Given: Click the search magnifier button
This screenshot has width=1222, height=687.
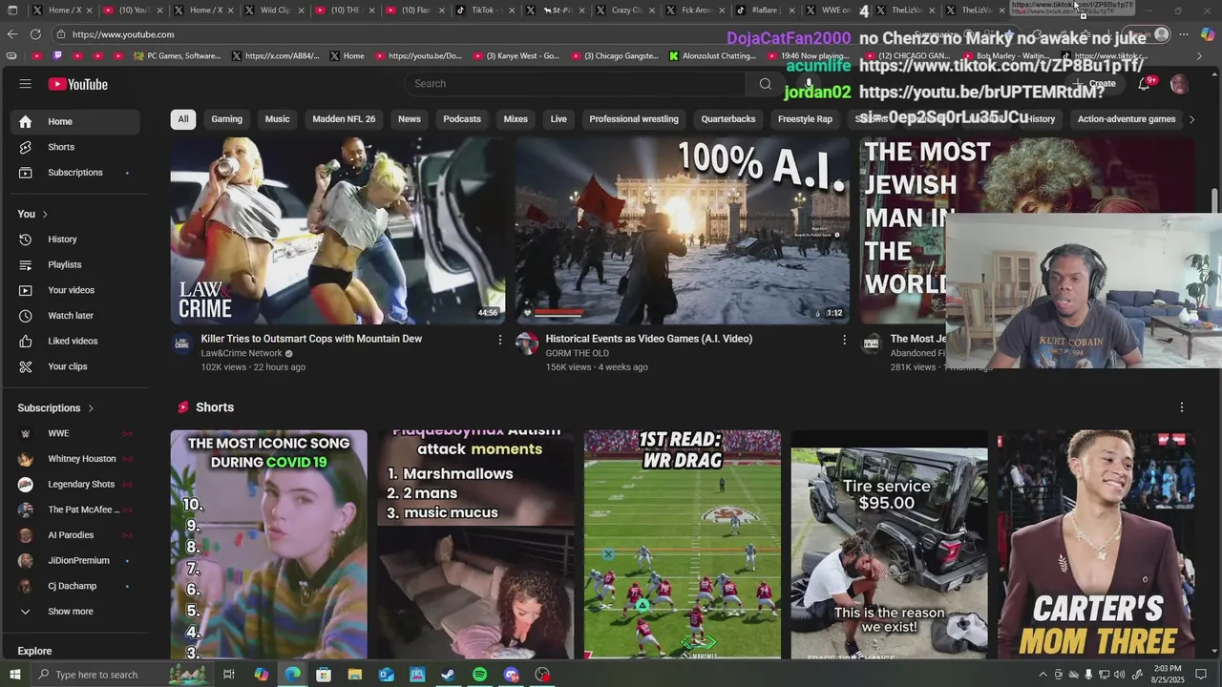Looking at the screenshot, I should (765, 84).
